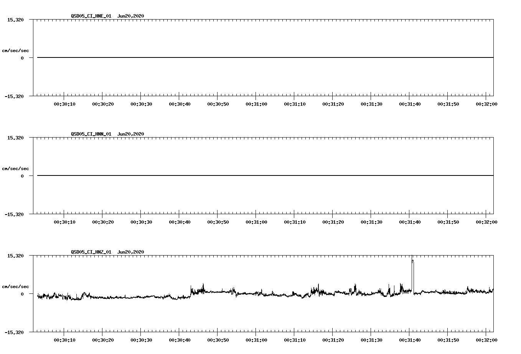Click 00:31:50 label under HNN plot
Image resolution: width=521 pixels, height=354 pixels.
click(448, 222)
